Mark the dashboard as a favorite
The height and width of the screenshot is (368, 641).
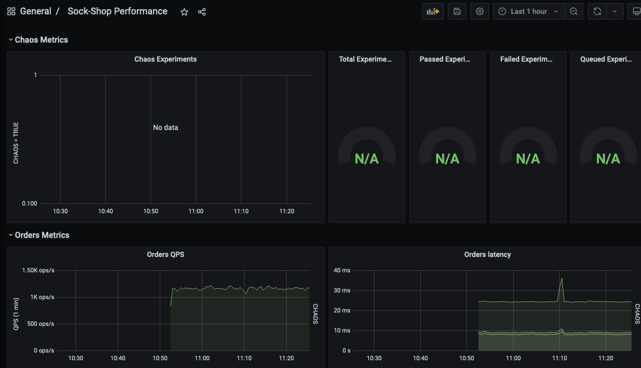184,11
